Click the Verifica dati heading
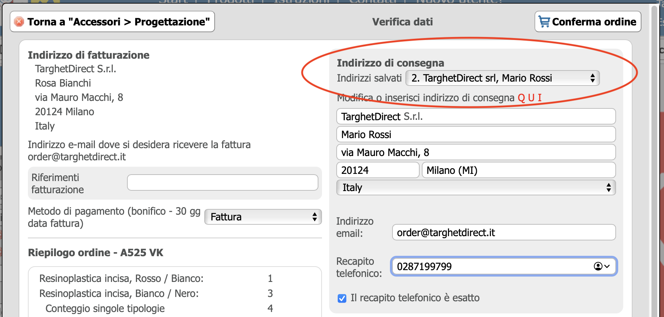Image resolution: width=664 pixels, height=317 pixels. (402, 22)
